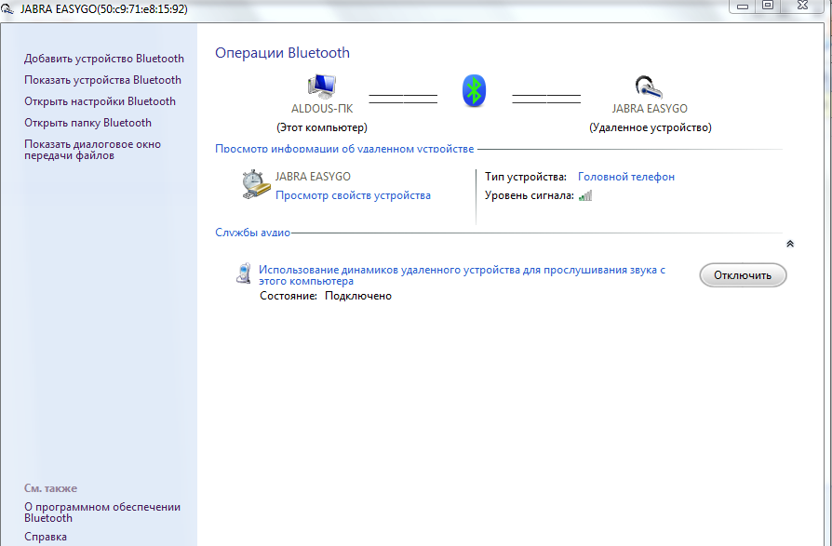Viewport: 832px width, 546px height.
Task: Click the (Удаленное устройство) caption
Action: 650,127
